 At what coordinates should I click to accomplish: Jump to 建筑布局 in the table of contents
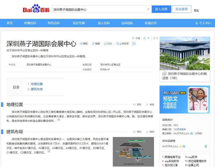tap(37, 89)
